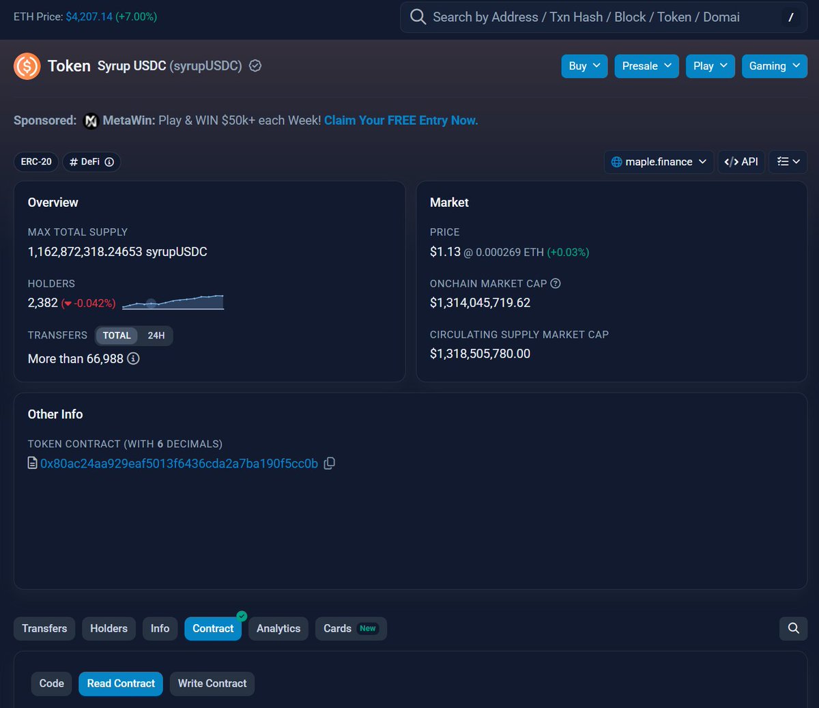Click the API button

pos(741,162)
